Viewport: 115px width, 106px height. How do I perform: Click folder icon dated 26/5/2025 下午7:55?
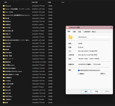tap(4, 46)
